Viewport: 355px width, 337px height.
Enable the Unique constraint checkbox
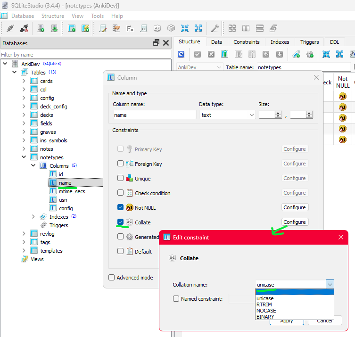pos(120,178)
